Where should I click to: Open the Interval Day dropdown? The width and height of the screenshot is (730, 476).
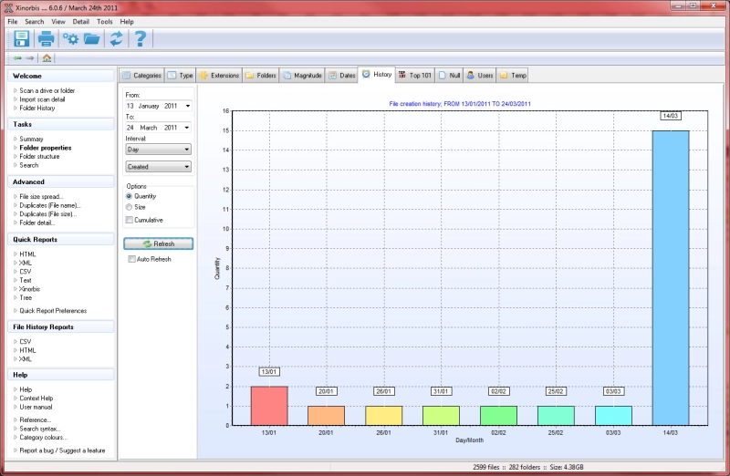(x=158, y=150)
